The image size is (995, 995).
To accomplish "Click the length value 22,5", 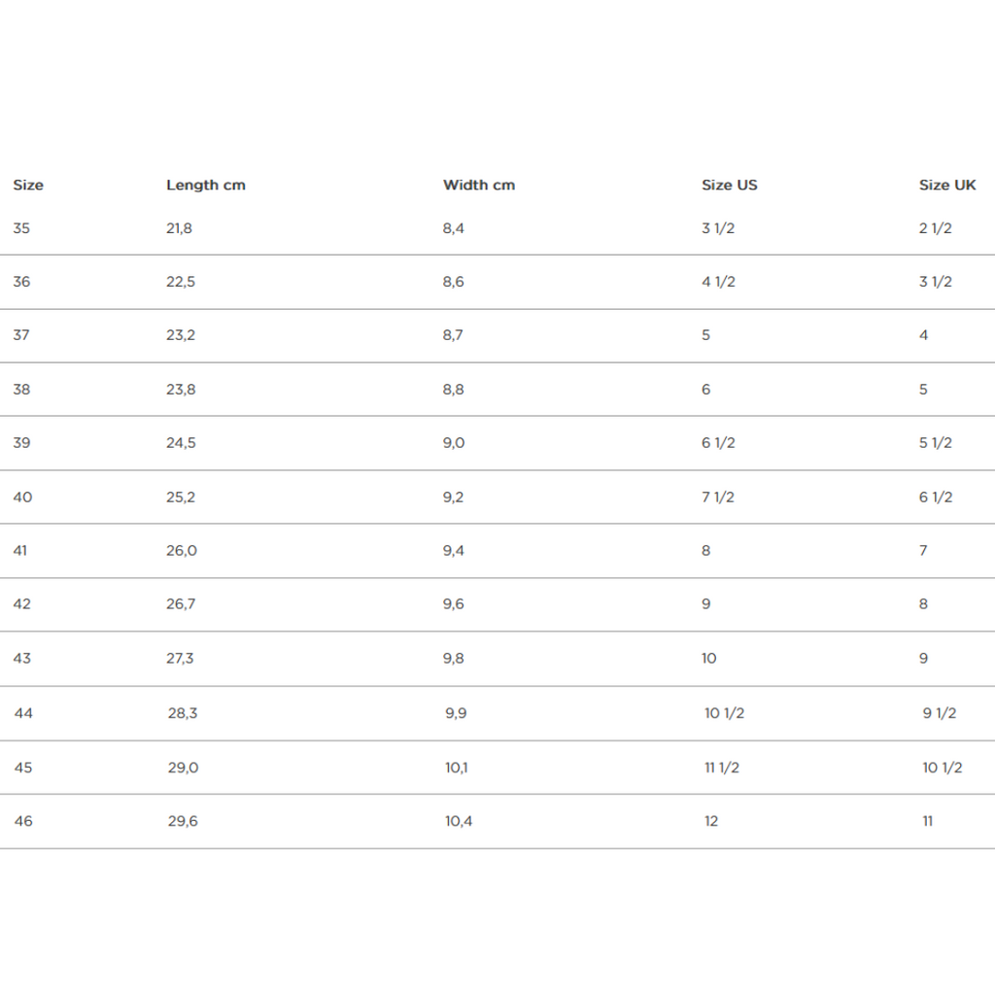I will (x=181, y=282).
